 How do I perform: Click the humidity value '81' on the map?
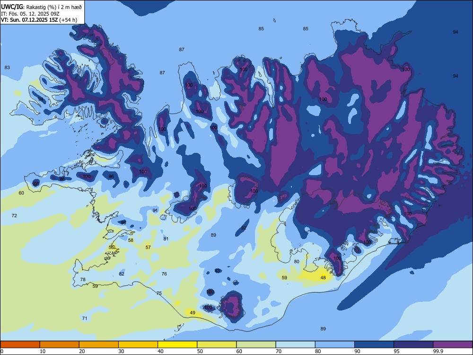166,239
